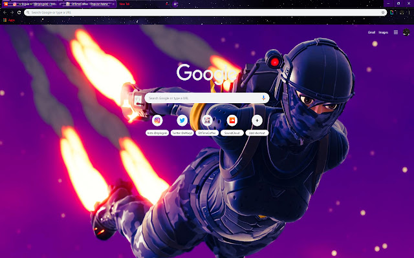Click the SoundCloud shortcut label
414x258 pixels.
[x=232, y=134]
